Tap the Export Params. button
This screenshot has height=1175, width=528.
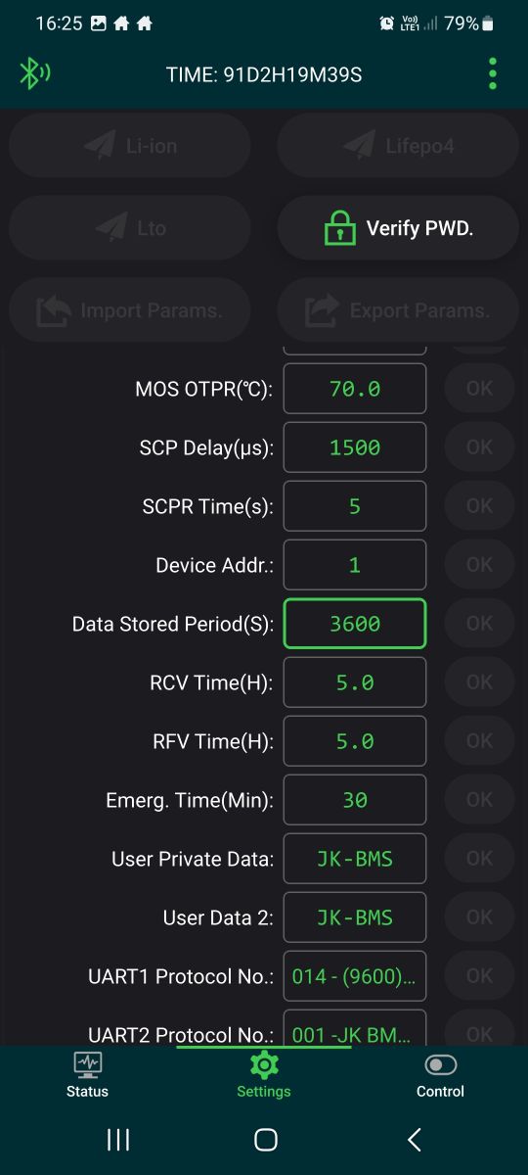coord(398,310)
